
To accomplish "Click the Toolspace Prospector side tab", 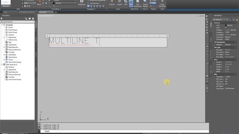I will (x=36, y=24).
